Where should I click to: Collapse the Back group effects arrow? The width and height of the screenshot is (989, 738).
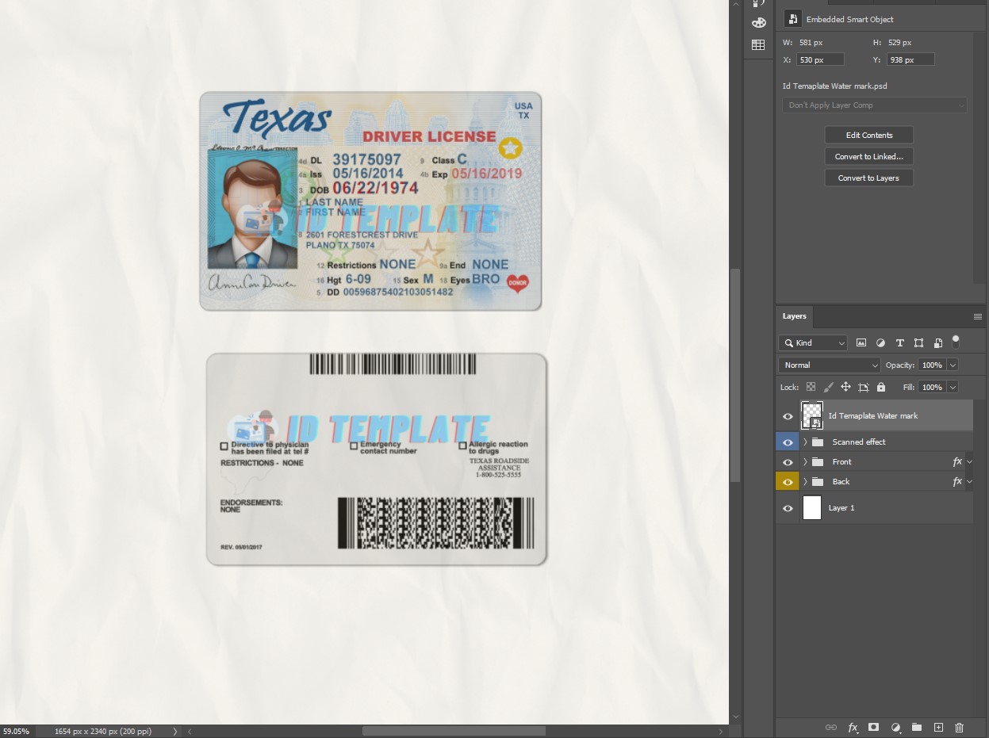pos(969,481)
